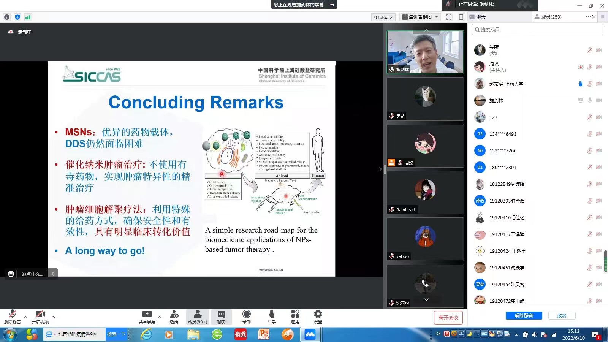Click the meeting info icon at top left
608x342 pixels.
7,17
